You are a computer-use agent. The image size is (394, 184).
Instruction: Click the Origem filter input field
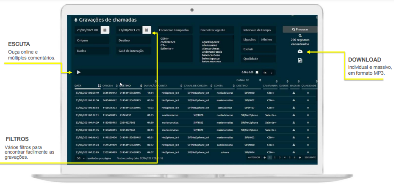(92, 41)
